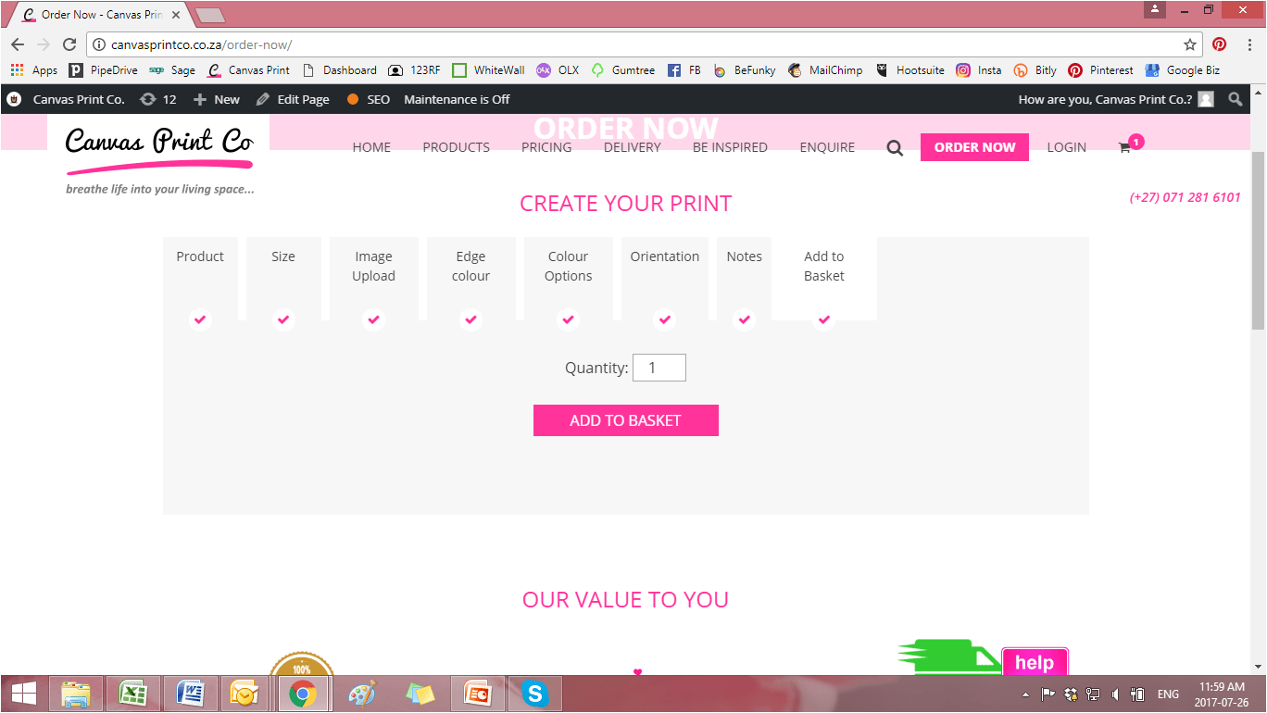Open the PipeDrive bookmark
This screenshot has height=713, width=1267.
point(104,70)
